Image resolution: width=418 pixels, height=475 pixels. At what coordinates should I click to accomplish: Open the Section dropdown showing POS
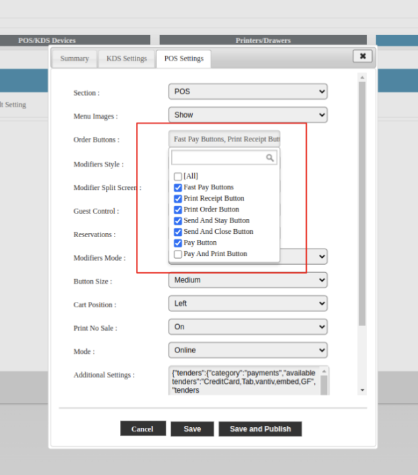pyautogui.click(x=247, y=92)
